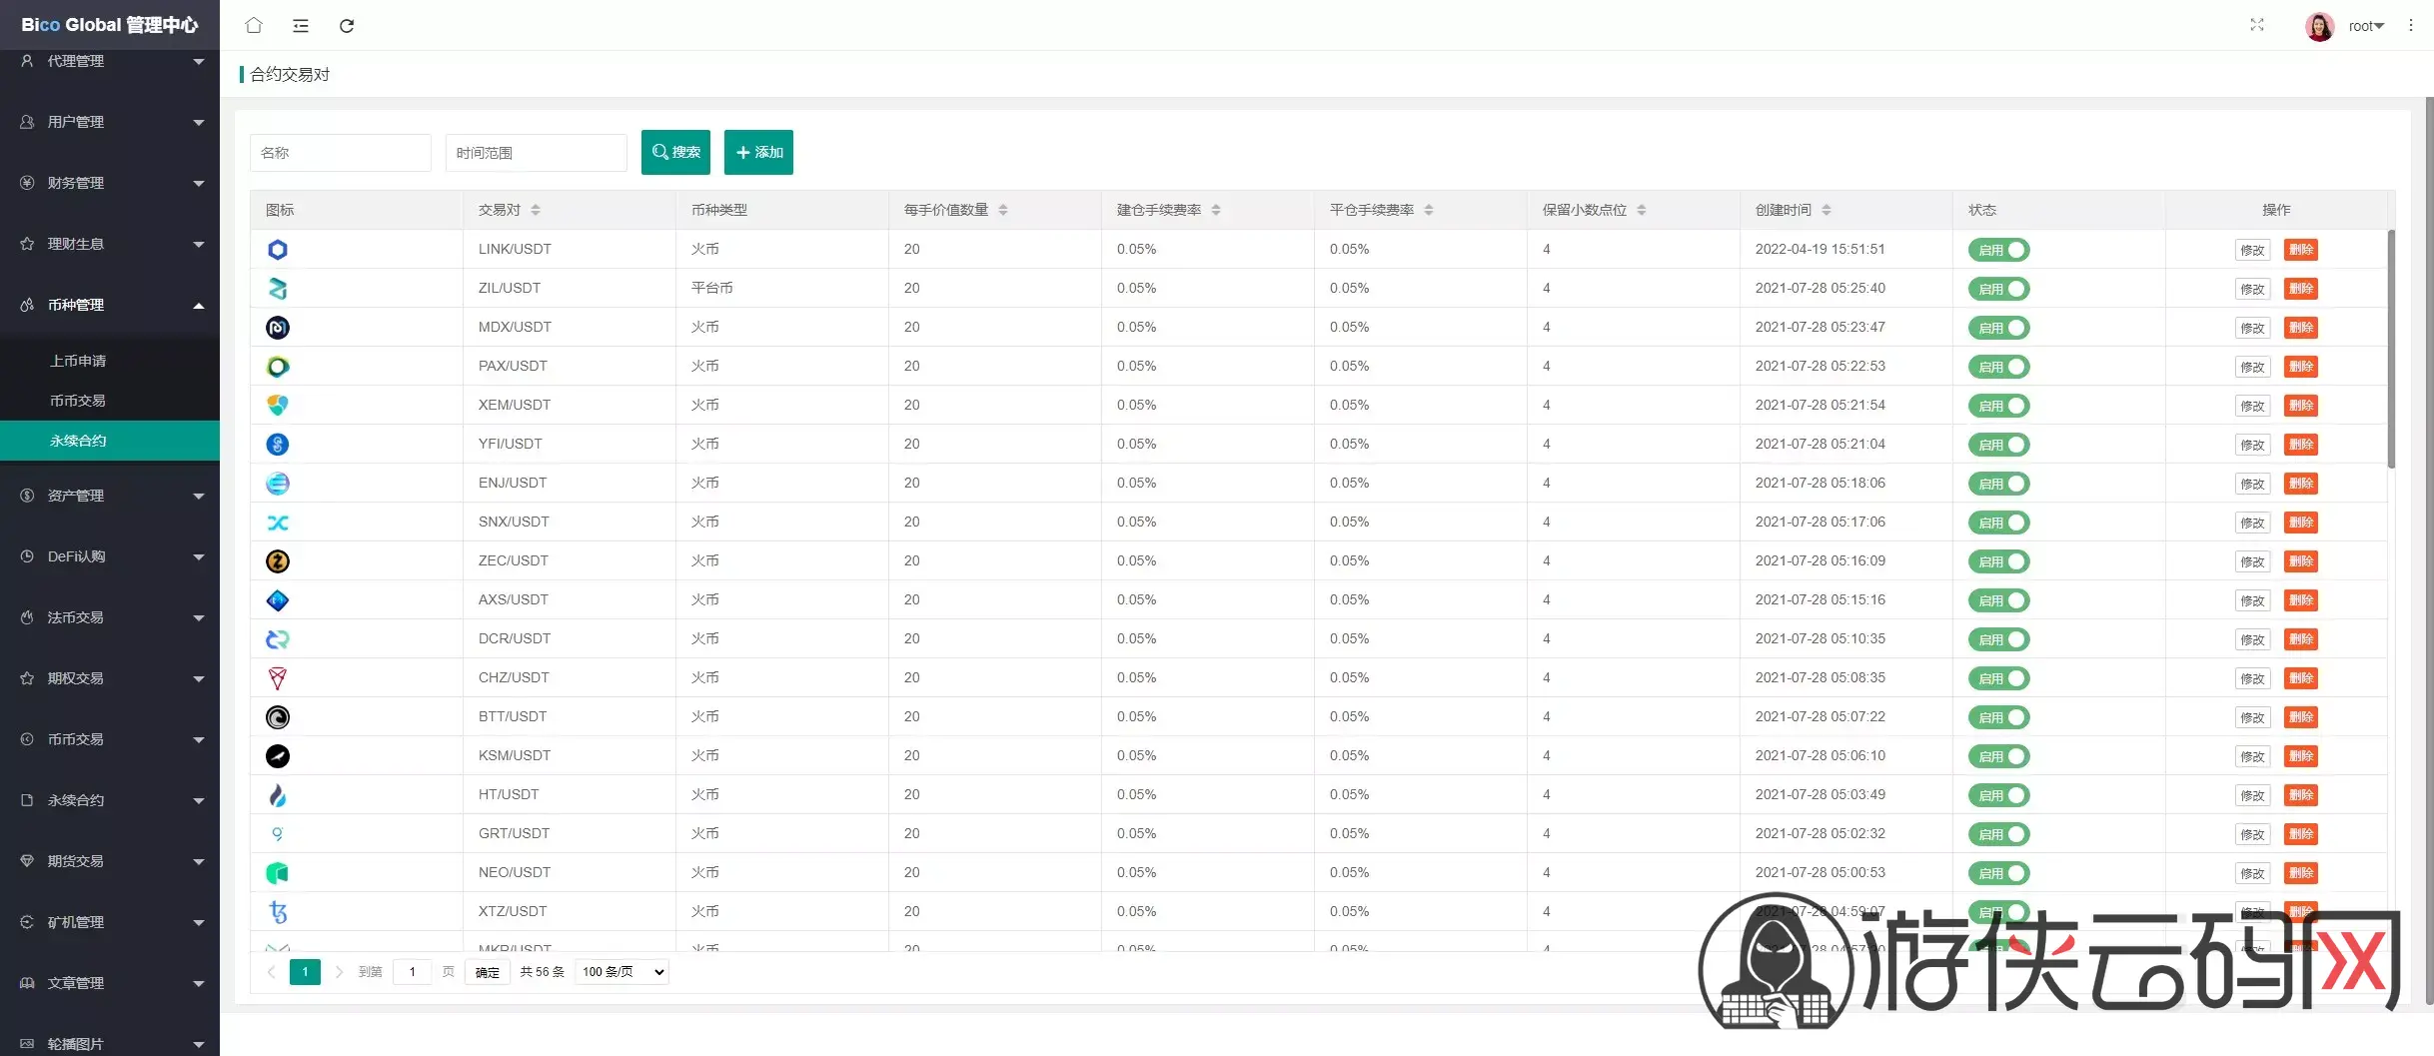Toggle the 启用 switch for LINK/USDT
Screen dimensions: 2434x1056
click(x=1998, y=250)
